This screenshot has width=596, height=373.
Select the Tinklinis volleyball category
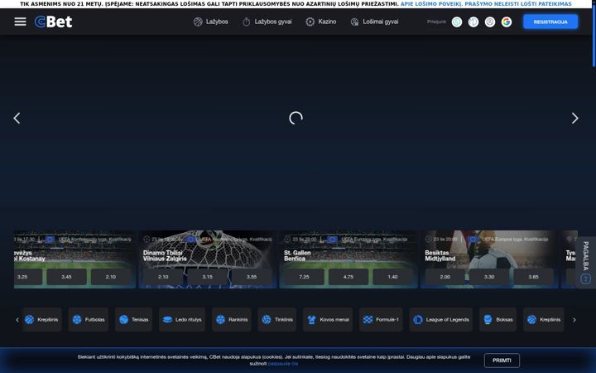(277, 320)
